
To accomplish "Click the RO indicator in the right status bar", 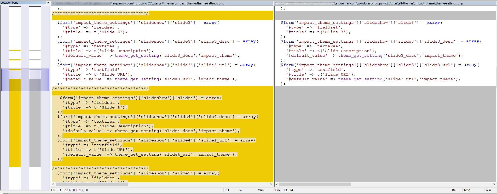I will point(454,190).
